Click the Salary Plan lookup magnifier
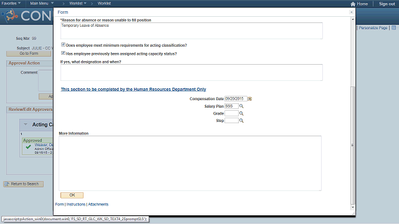This screenshot has height=224, width=399. point(241,106)
